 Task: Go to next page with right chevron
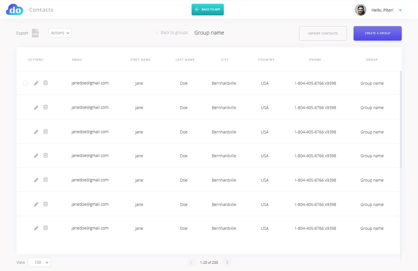(x=227, y=262)
